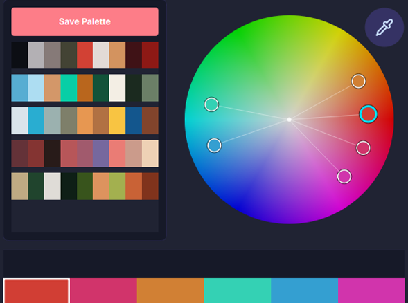This screenshot has height=303, width=408.
Task: Select the teal green handle on the wheel
Action: (x=211, y=104)
